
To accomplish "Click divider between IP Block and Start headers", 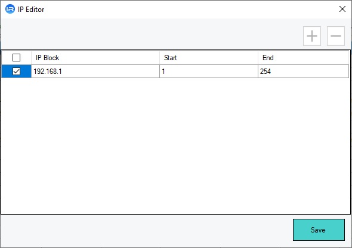I will 160,58.
